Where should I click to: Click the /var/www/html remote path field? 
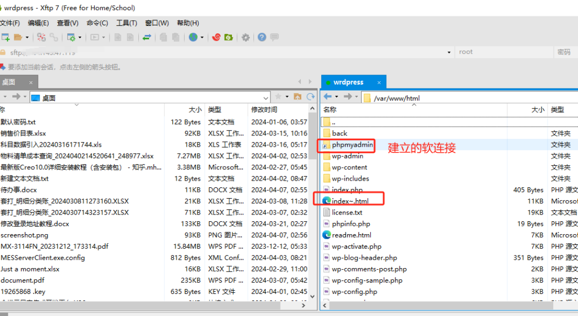pyautogui.click(x=470, y=98)
